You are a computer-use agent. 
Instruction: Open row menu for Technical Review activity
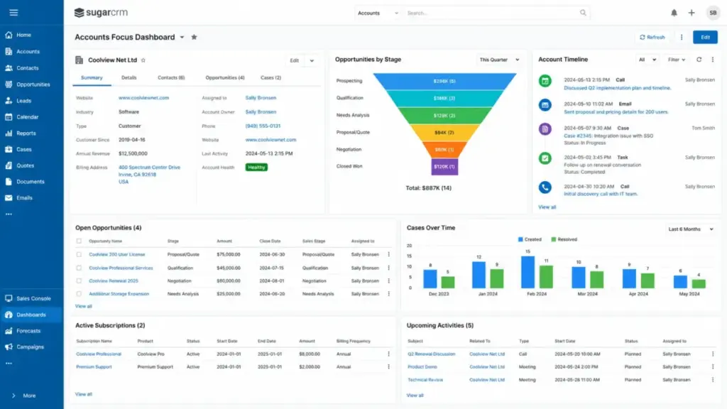713,379
